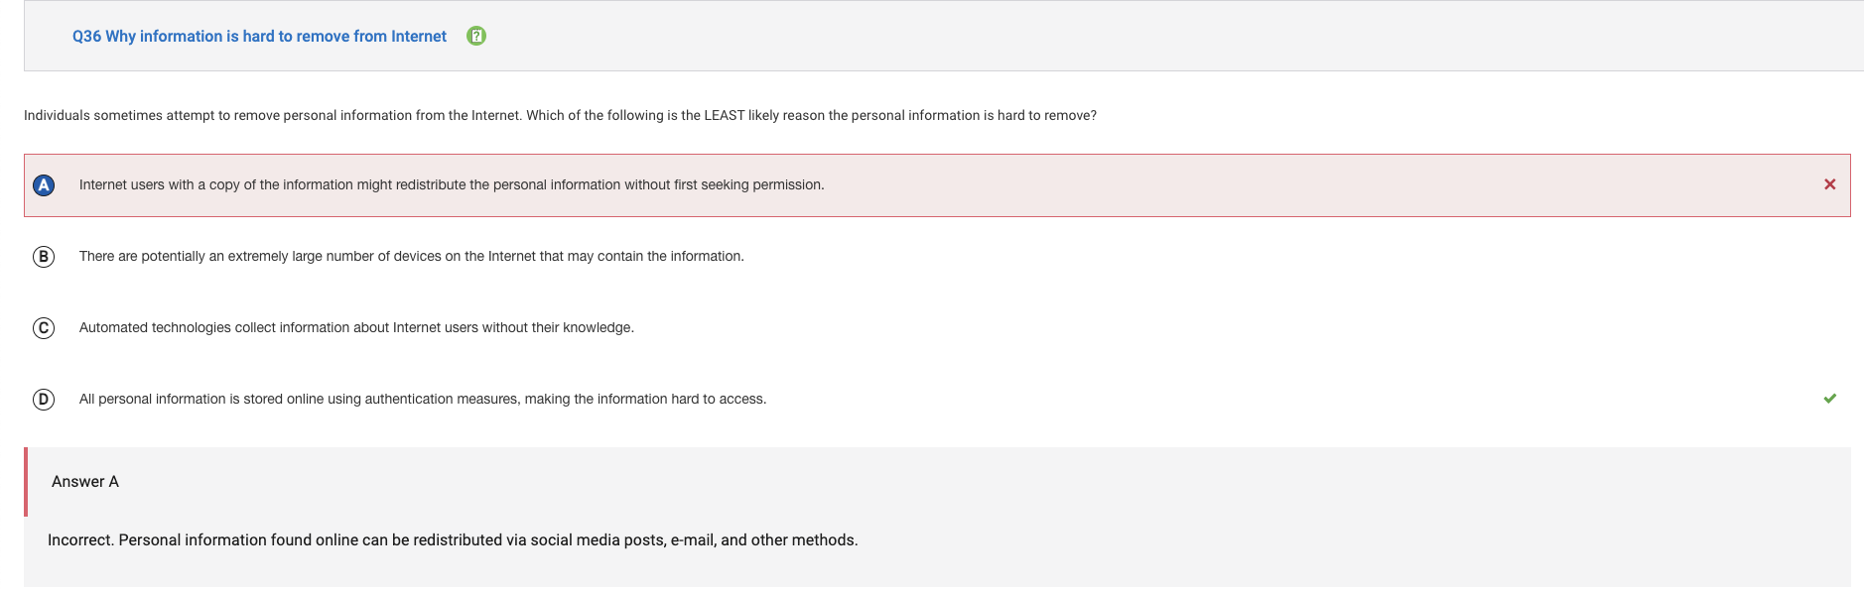1864x591 pixels.
Task: Select answer choice A radio circle
Action: (44, 185)
